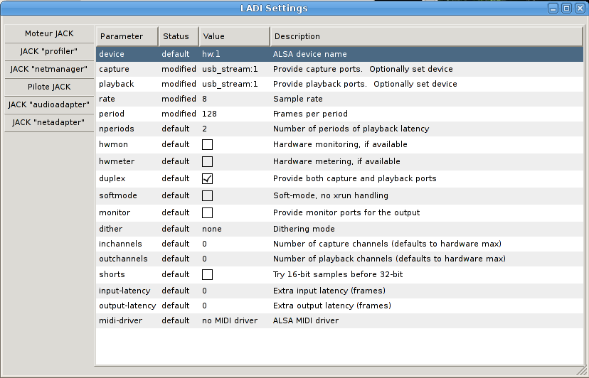Select the inchannels parameter name
589x378 pixels.
(x=120, y=244)
